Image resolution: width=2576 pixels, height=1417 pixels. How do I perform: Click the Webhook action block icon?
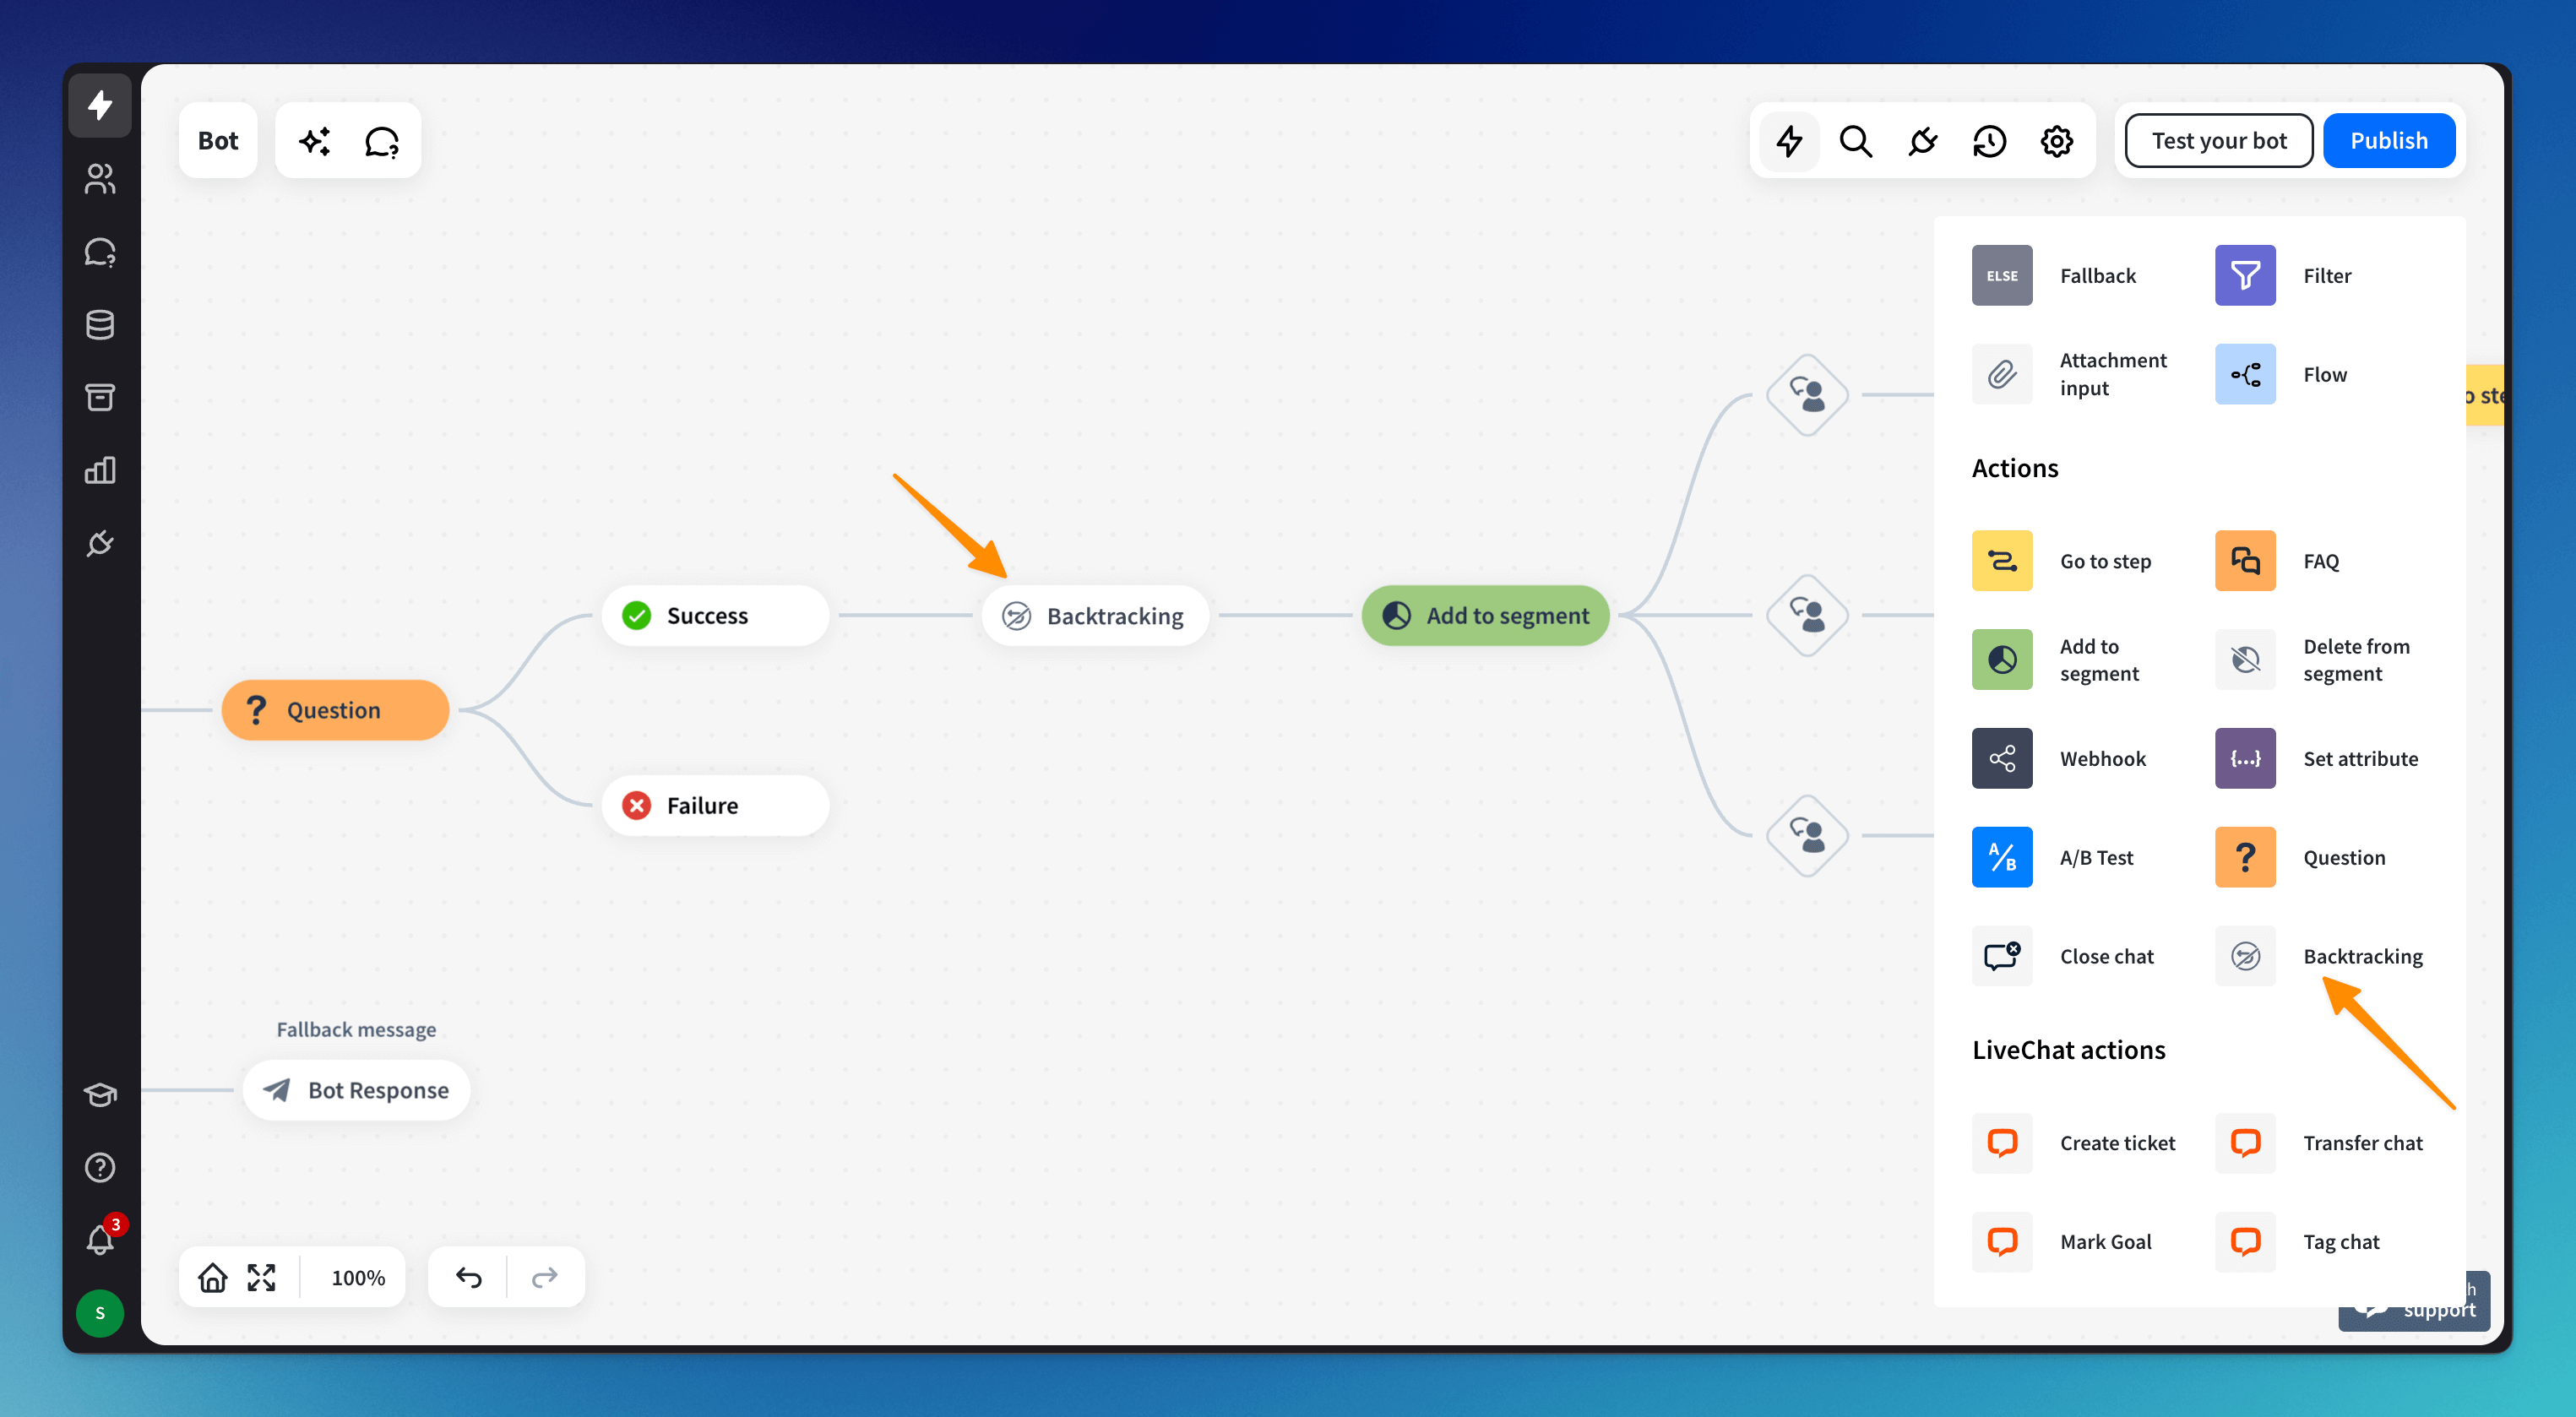point(2001,758)
